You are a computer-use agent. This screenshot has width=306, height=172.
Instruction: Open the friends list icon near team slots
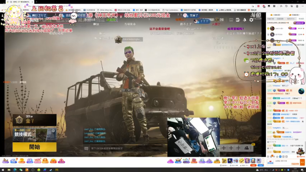247,148
